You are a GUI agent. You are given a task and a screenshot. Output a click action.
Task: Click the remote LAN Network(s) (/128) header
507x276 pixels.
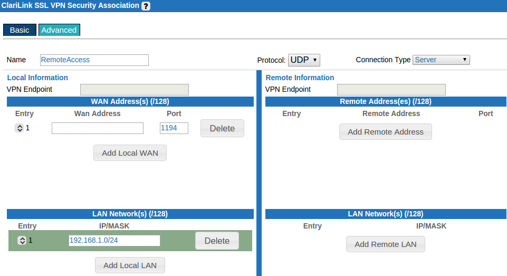(386, 214)
